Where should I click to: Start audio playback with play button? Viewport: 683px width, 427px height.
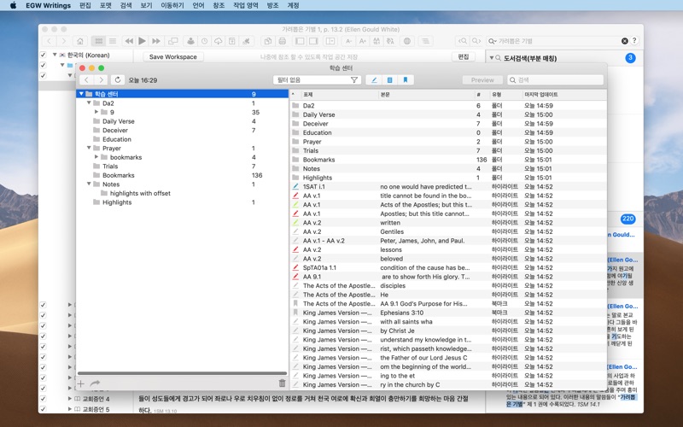pos(142,41)
